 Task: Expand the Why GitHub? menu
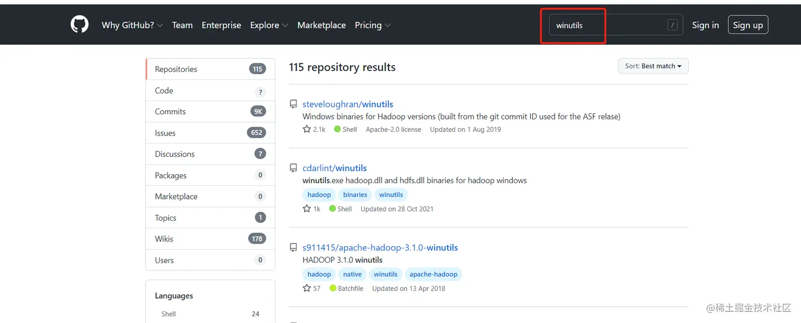point(132,25)
